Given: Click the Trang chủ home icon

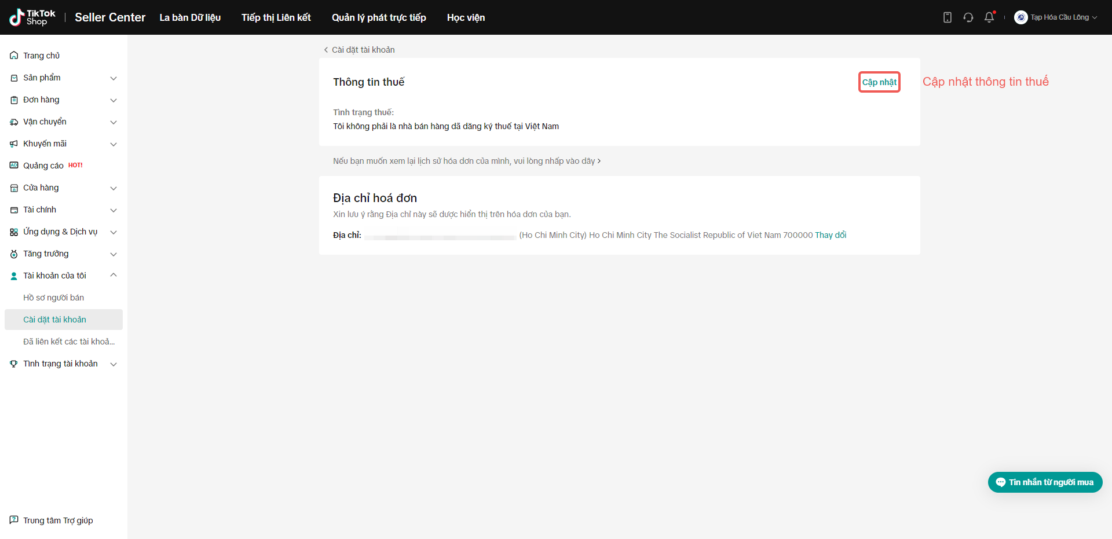Looking at the screenshot, I should [14, 56].
